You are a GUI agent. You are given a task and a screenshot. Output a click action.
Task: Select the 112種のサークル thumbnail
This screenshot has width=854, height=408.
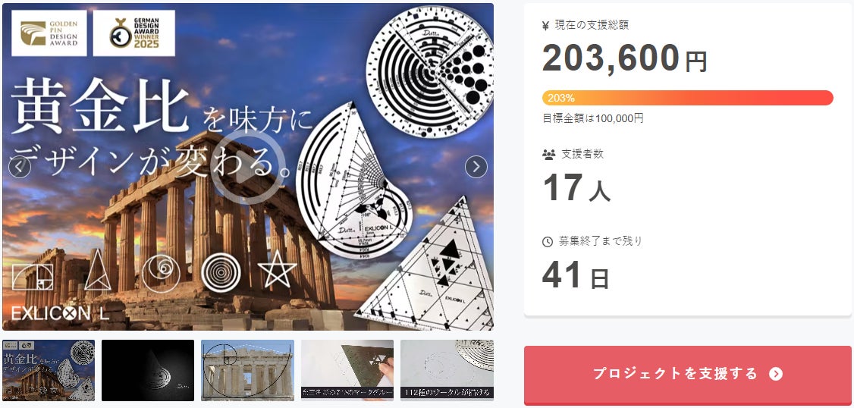click(447, 370)
